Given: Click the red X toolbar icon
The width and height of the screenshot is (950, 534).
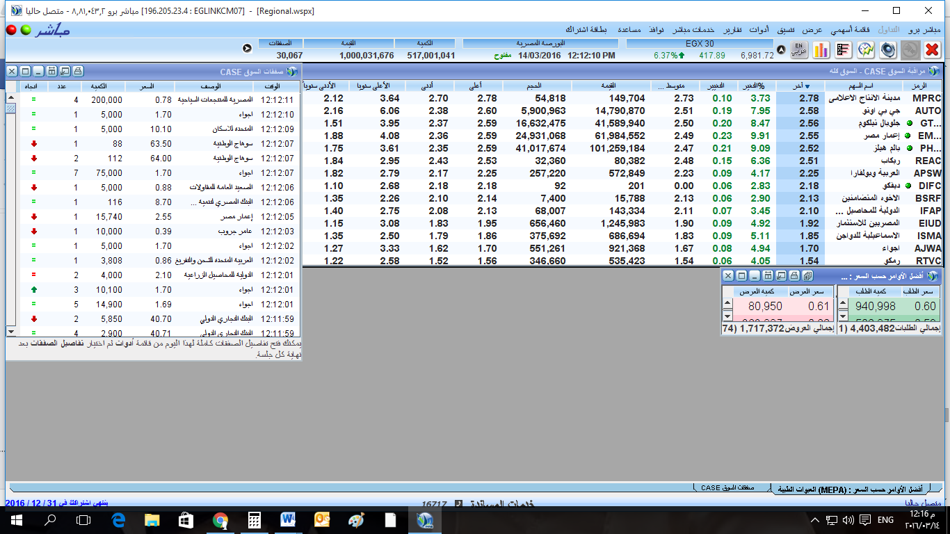Looking at the screenshot, I should pos(932,50).
